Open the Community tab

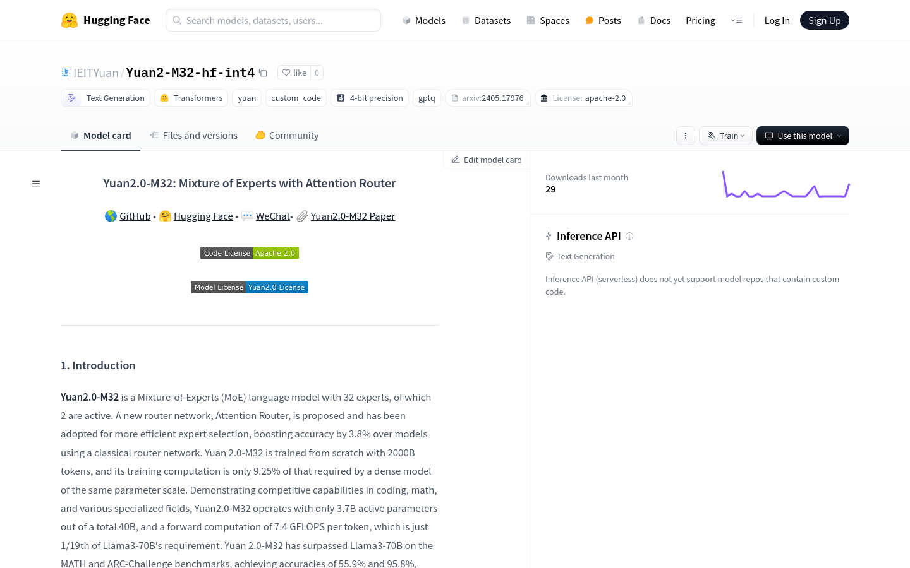point(287,136)
